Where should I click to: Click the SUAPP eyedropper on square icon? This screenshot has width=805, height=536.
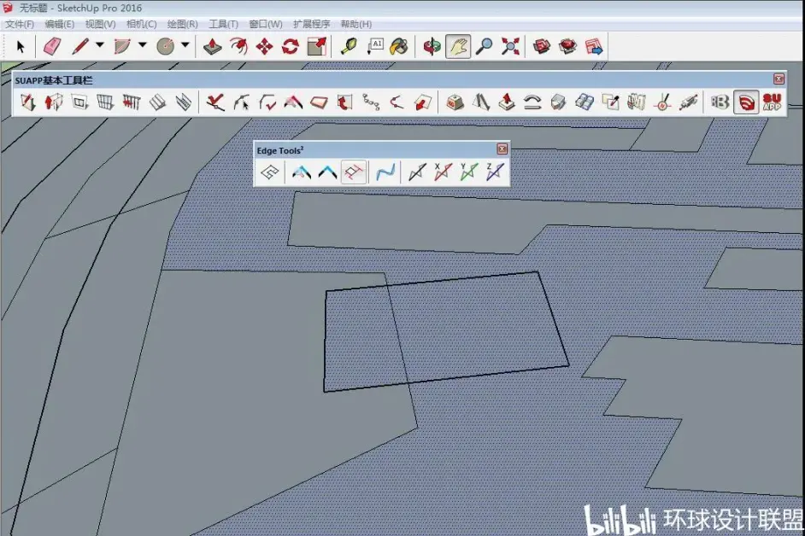[610, 102]
